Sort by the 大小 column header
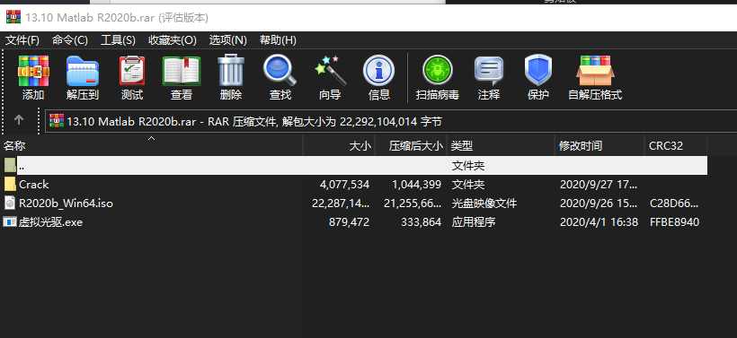Viewport: 737px width, 338px height. (339, 146)
